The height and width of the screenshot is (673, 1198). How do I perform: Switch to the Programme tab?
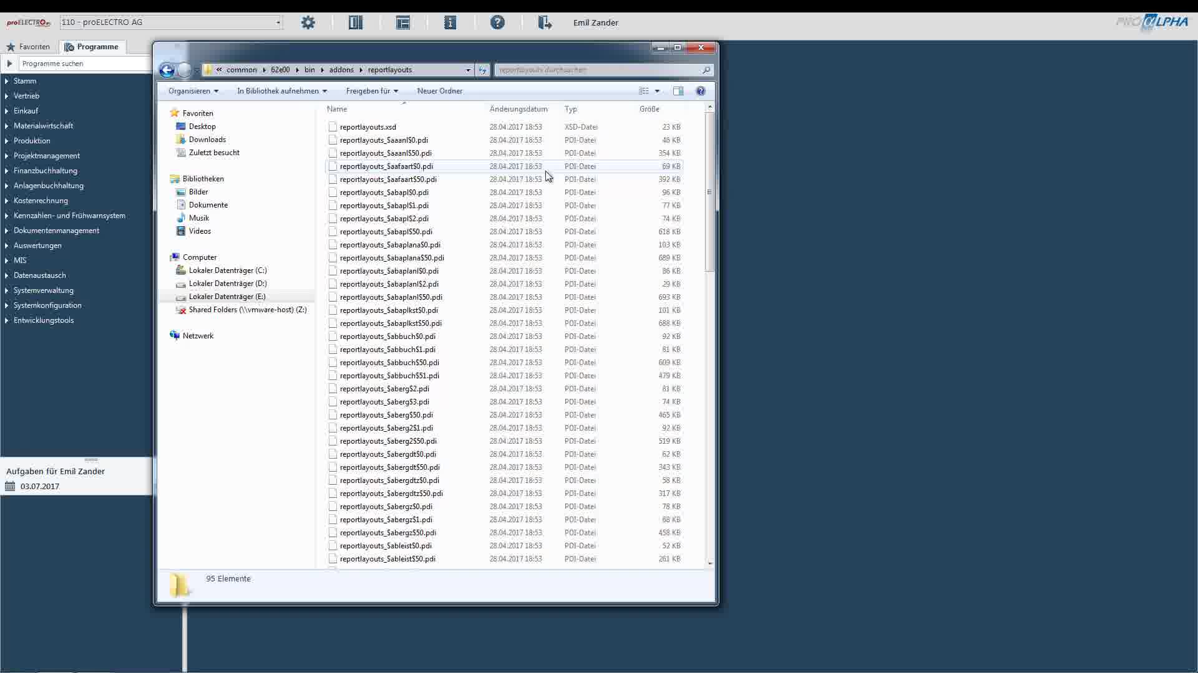coord(92,47)
